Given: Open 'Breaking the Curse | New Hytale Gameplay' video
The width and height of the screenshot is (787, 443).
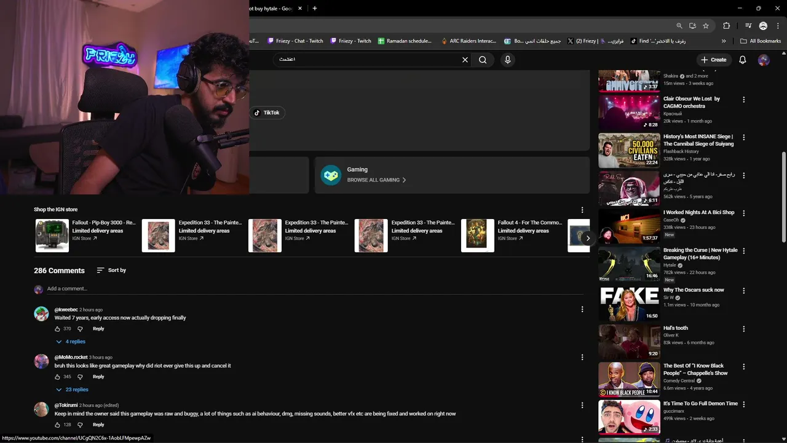Looking at the screenshot, I should pos(700,254).
